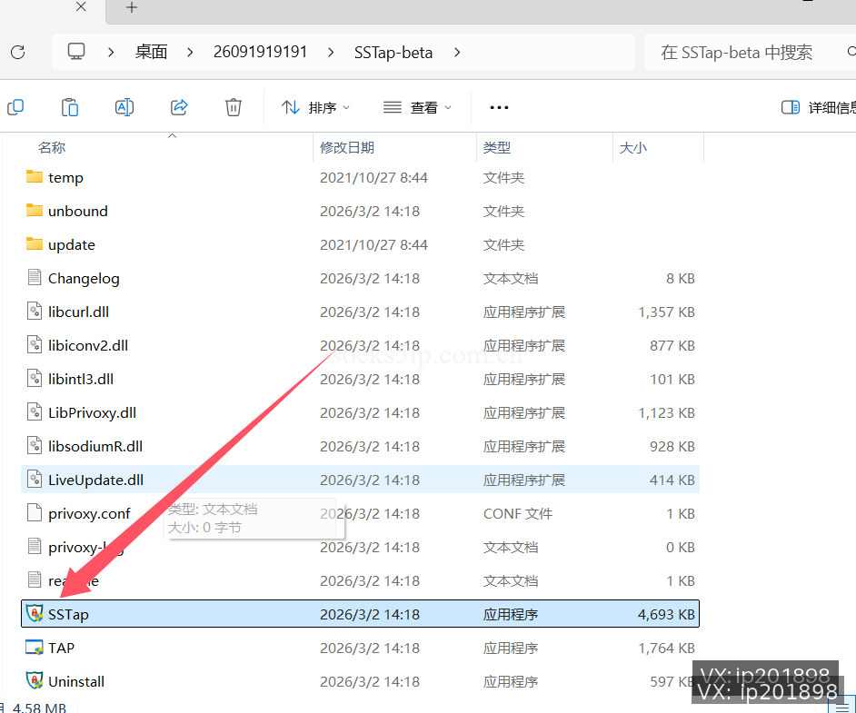Open the 查看 view dropdown
This screenshot has height=713, width=856.
(417, 107)
